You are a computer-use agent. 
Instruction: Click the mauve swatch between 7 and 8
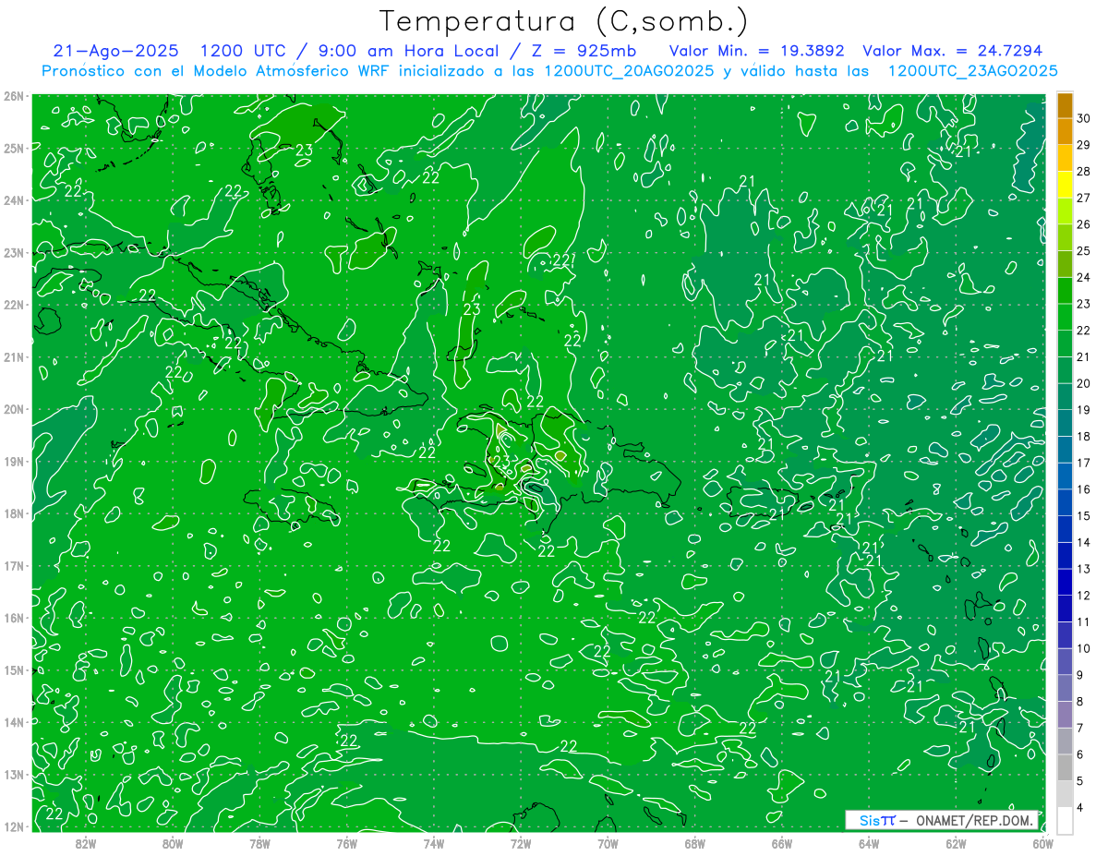click(1065, 715)
